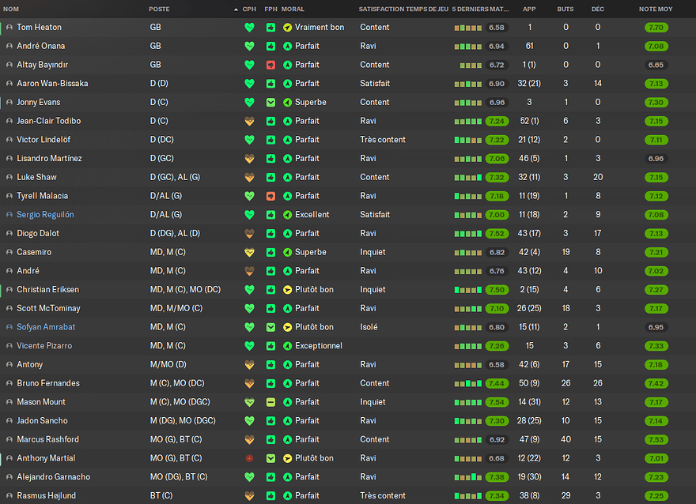
Task: Click Marcus Rashford's 7.53 average rating badge
Action: 656,440
